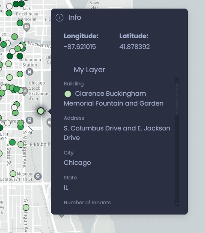The width and height of the screenshot is (205, 233).
Task: Click the scrollbar down arrow in popup
Action: [x=177, y=203]
